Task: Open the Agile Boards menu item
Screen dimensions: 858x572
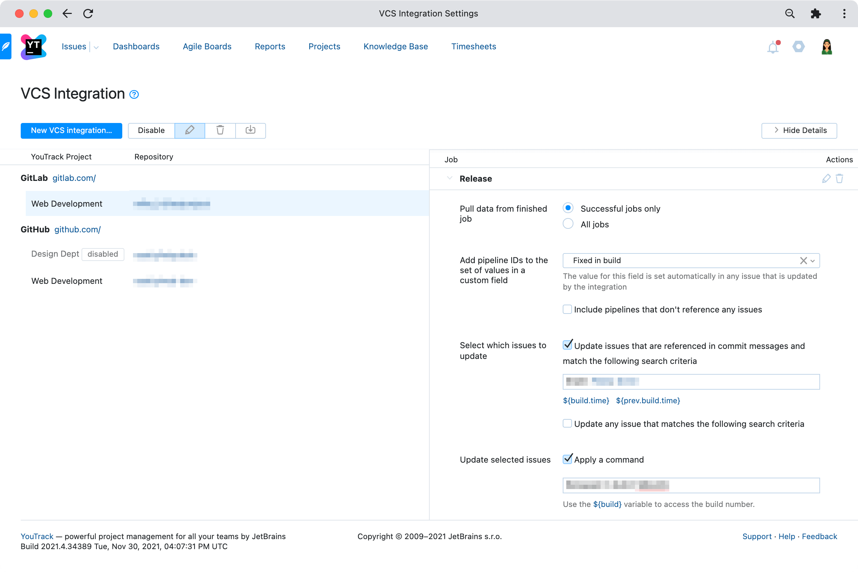Action: pyautogui.click(x=207, y=47)
